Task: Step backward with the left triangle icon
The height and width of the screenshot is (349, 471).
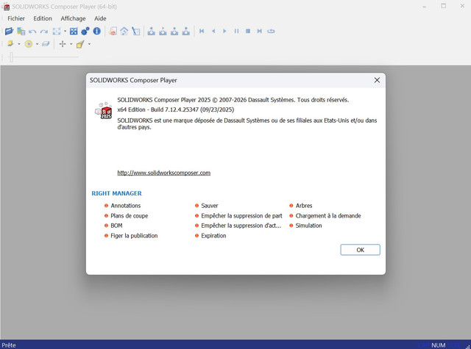Action: (213, 31)
